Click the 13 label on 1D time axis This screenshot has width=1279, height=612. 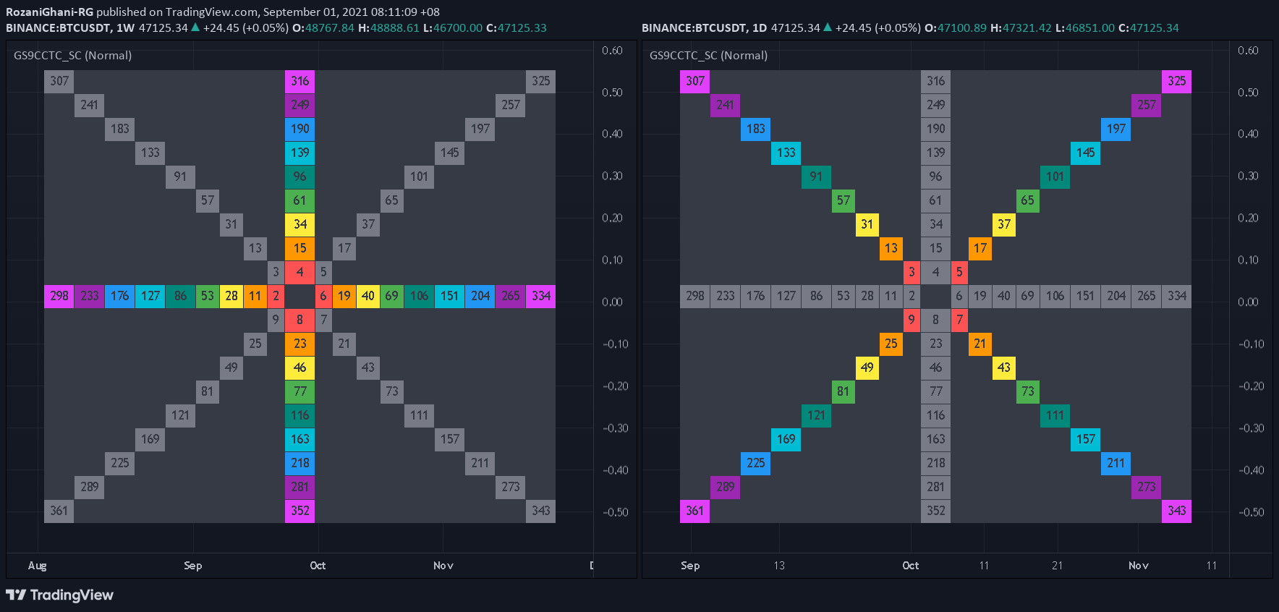[779, 566]
